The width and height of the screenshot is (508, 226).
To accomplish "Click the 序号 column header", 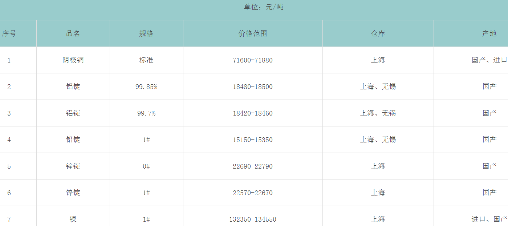I will [9, 34].
